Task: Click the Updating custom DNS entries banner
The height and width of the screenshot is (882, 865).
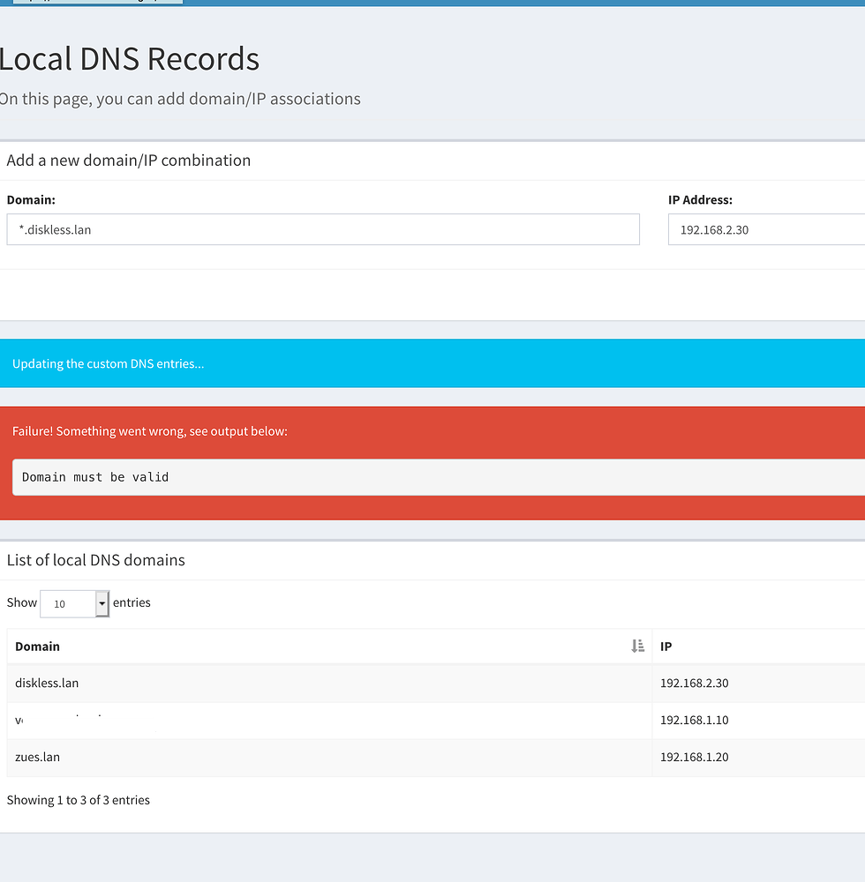Action: click(109, 363)
